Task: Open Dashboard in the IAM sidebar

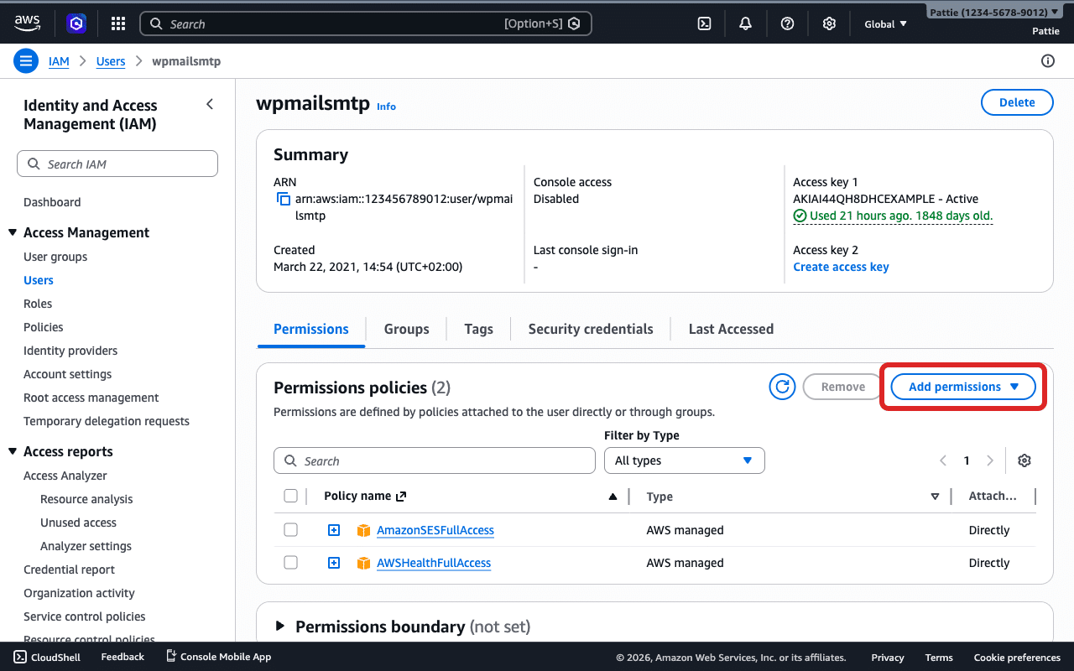Action: coord(52,202)
